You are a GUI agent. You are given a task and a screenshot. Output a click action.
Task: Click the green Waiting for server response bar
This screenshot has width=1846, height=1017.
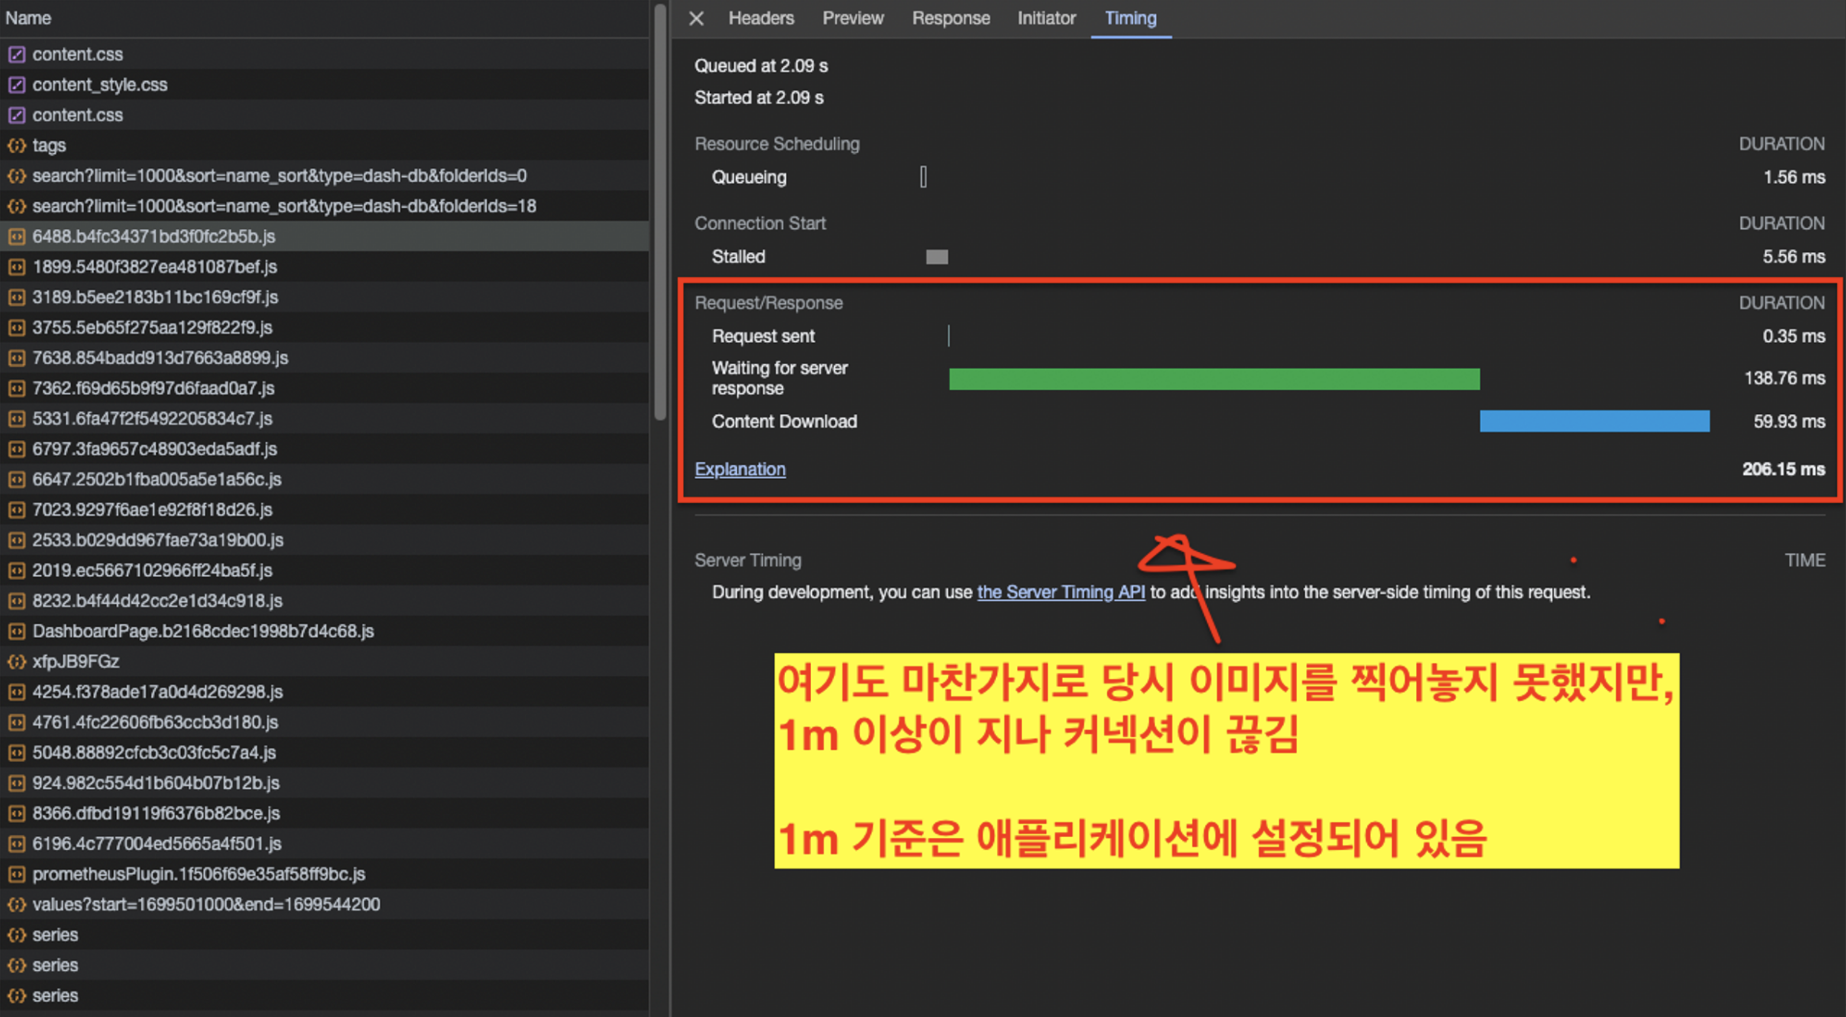(1213, 379)
